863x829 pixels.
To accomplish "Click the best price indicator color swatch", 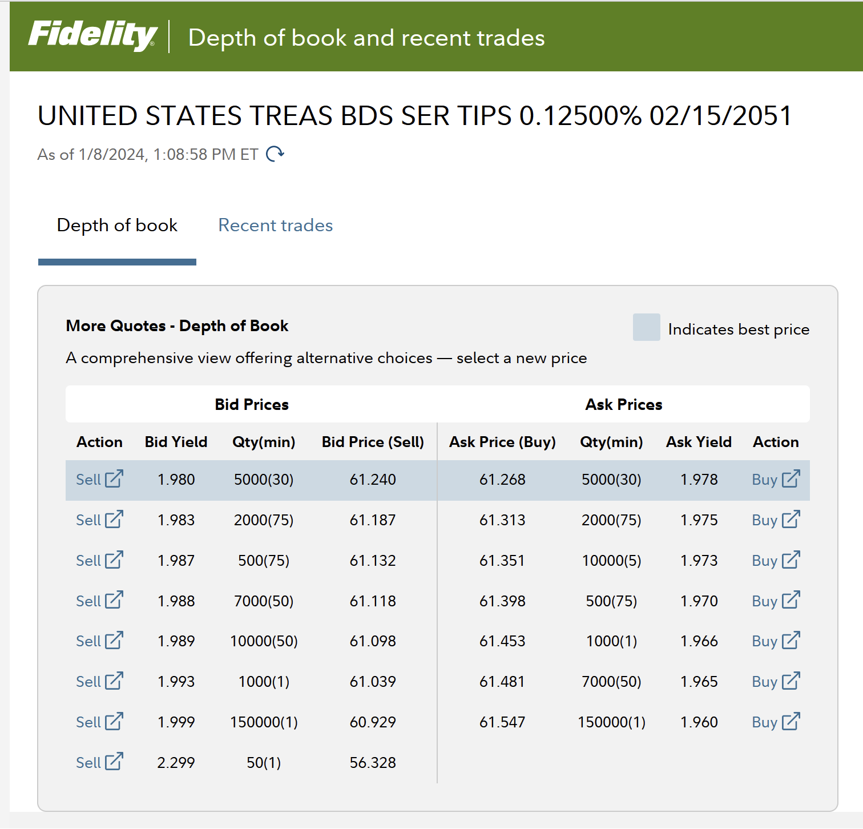I will pos(647,327).
